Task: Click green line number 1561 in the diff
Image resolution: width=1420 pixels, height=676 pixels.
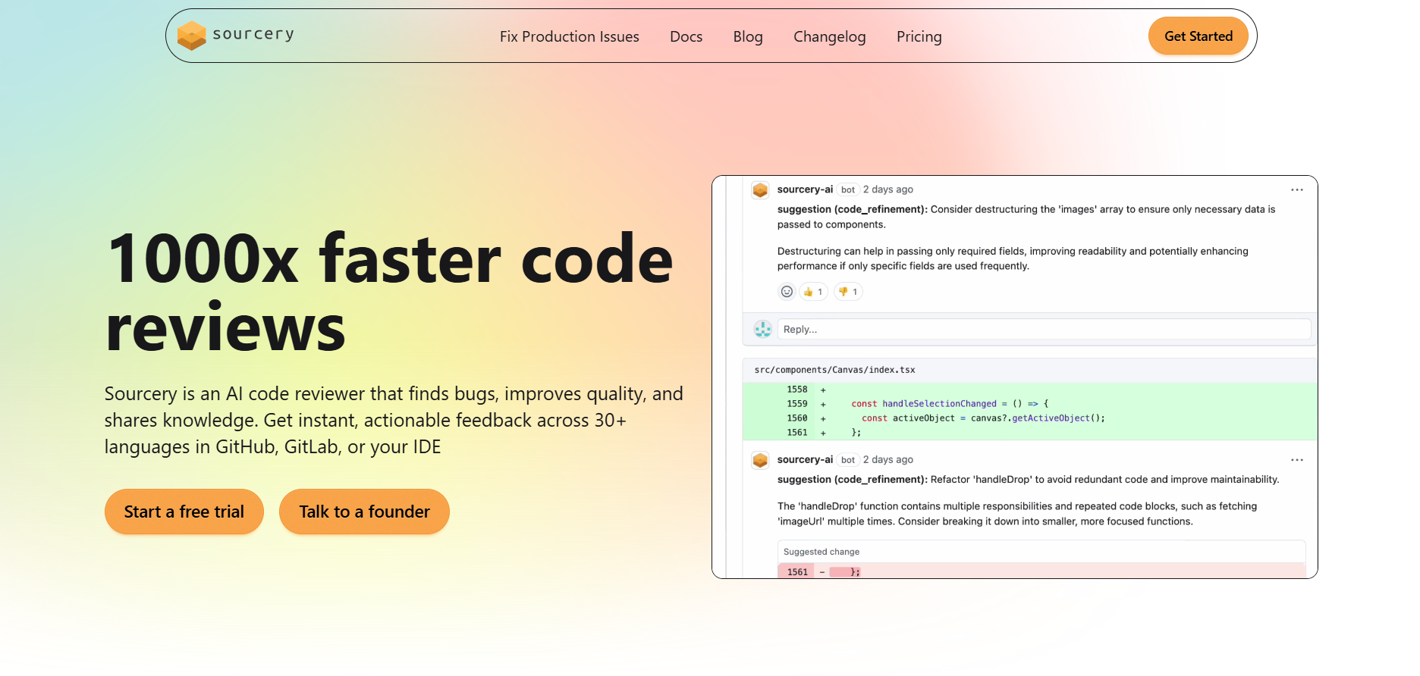Action: (x=797, y=433)
